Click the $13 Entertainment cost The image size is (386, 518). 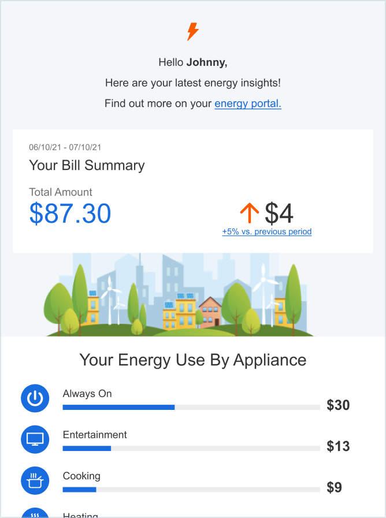pyautogui.click(x=338, y=446)
